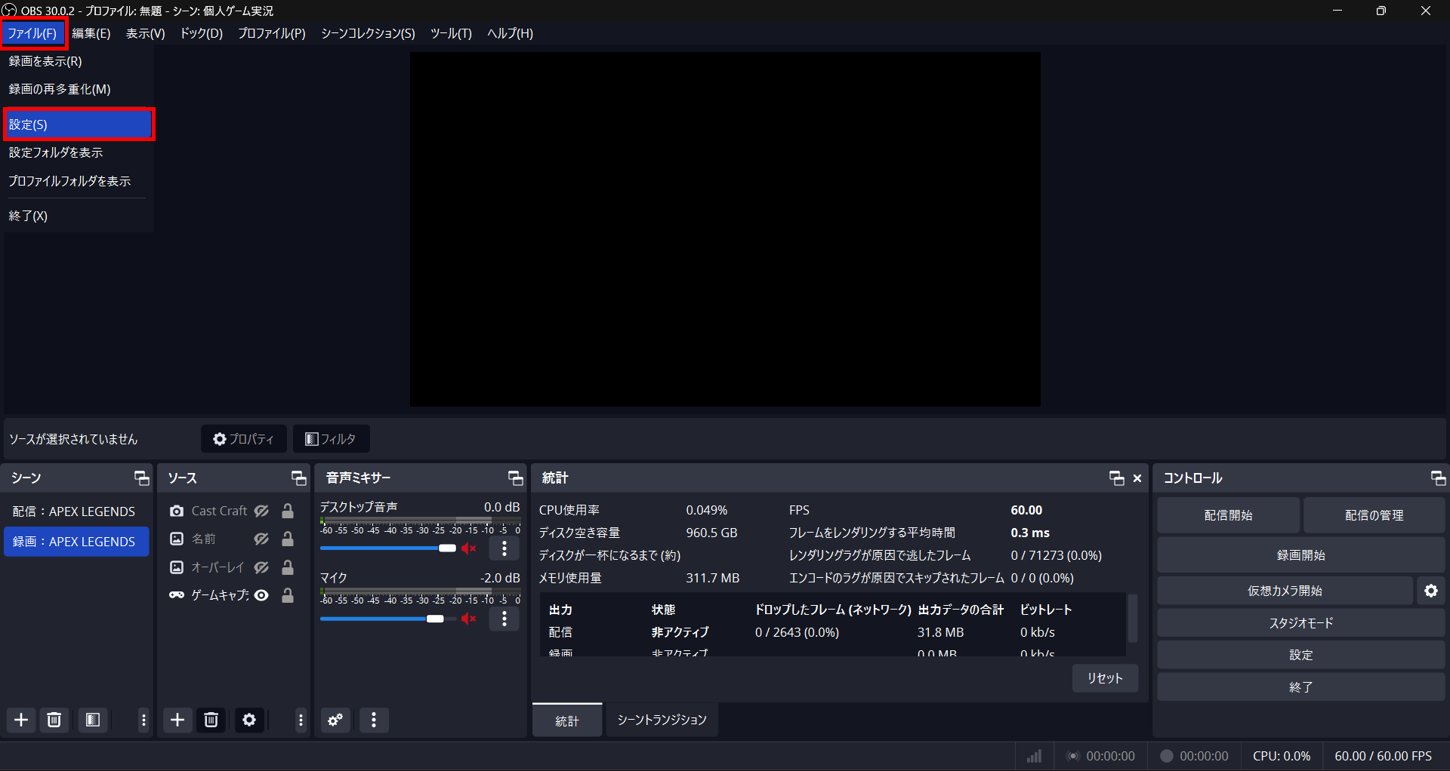Select scene 配信：APEX LEGENDS
Screen dimensions: 1450x771
(x=76, y=511)
